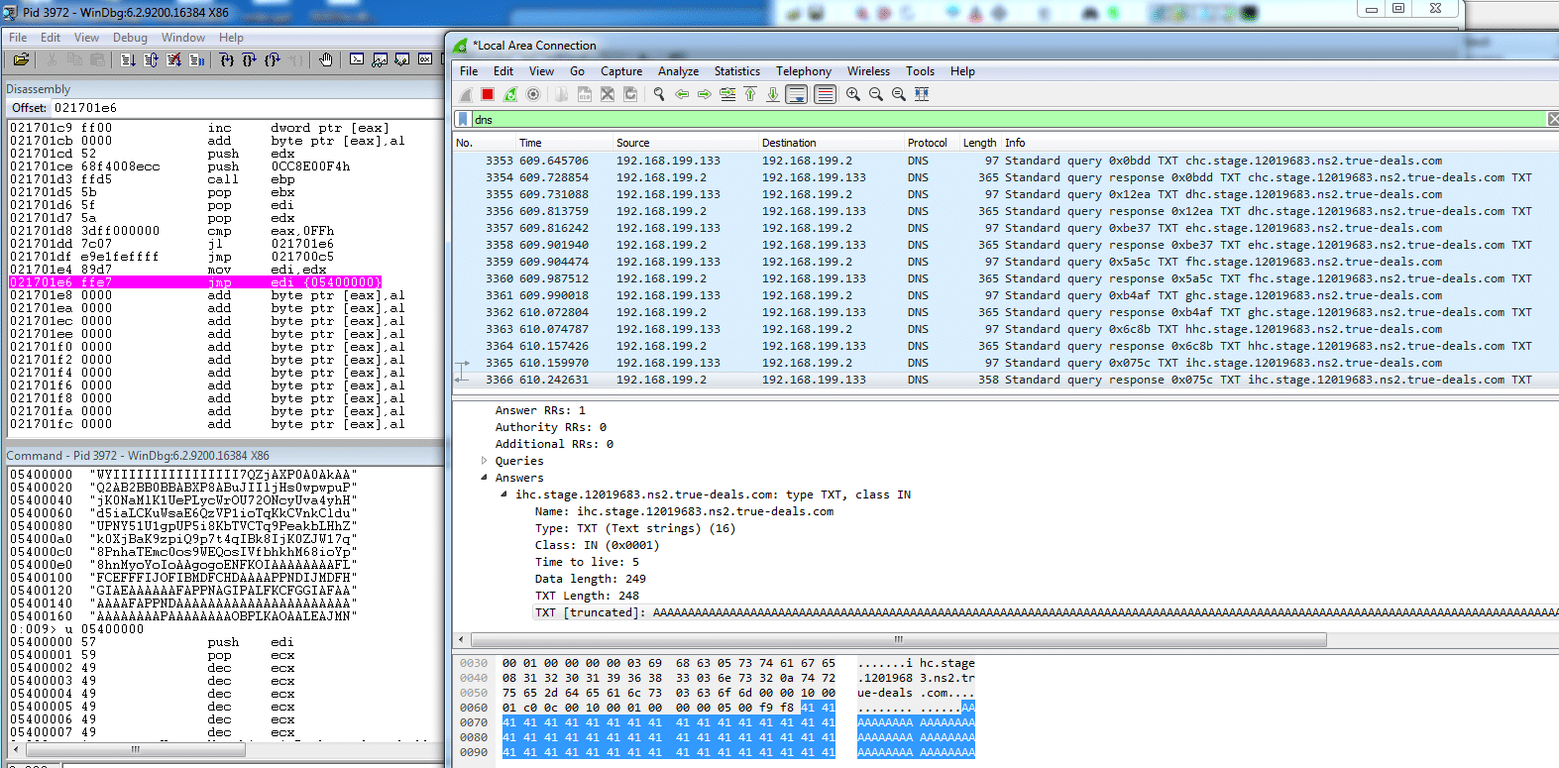This screenshot has width=1559, height=768.
Task: Open Wireshark Analyze menu
Action: pyautogui.click(x=678, y=71)
